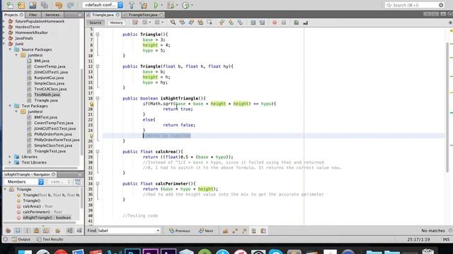Click the lightbulb hint on line 19
This screenshot has height=254, width=453.
(x=91, y=104)
